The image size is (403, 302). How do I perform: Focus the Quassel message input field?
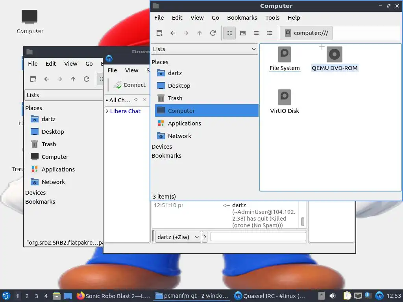pos(258,236)
